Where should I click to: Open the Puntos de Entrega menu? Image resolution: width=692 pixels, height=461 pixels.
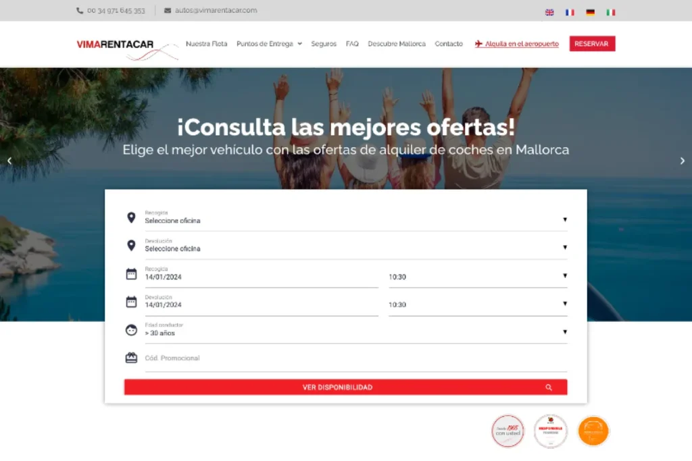click(269, 44)
